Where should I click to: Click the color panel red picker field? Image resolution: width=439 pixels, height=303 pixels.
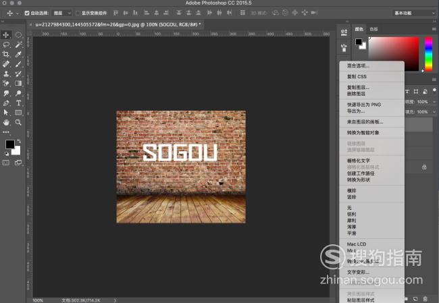(394, 54)
